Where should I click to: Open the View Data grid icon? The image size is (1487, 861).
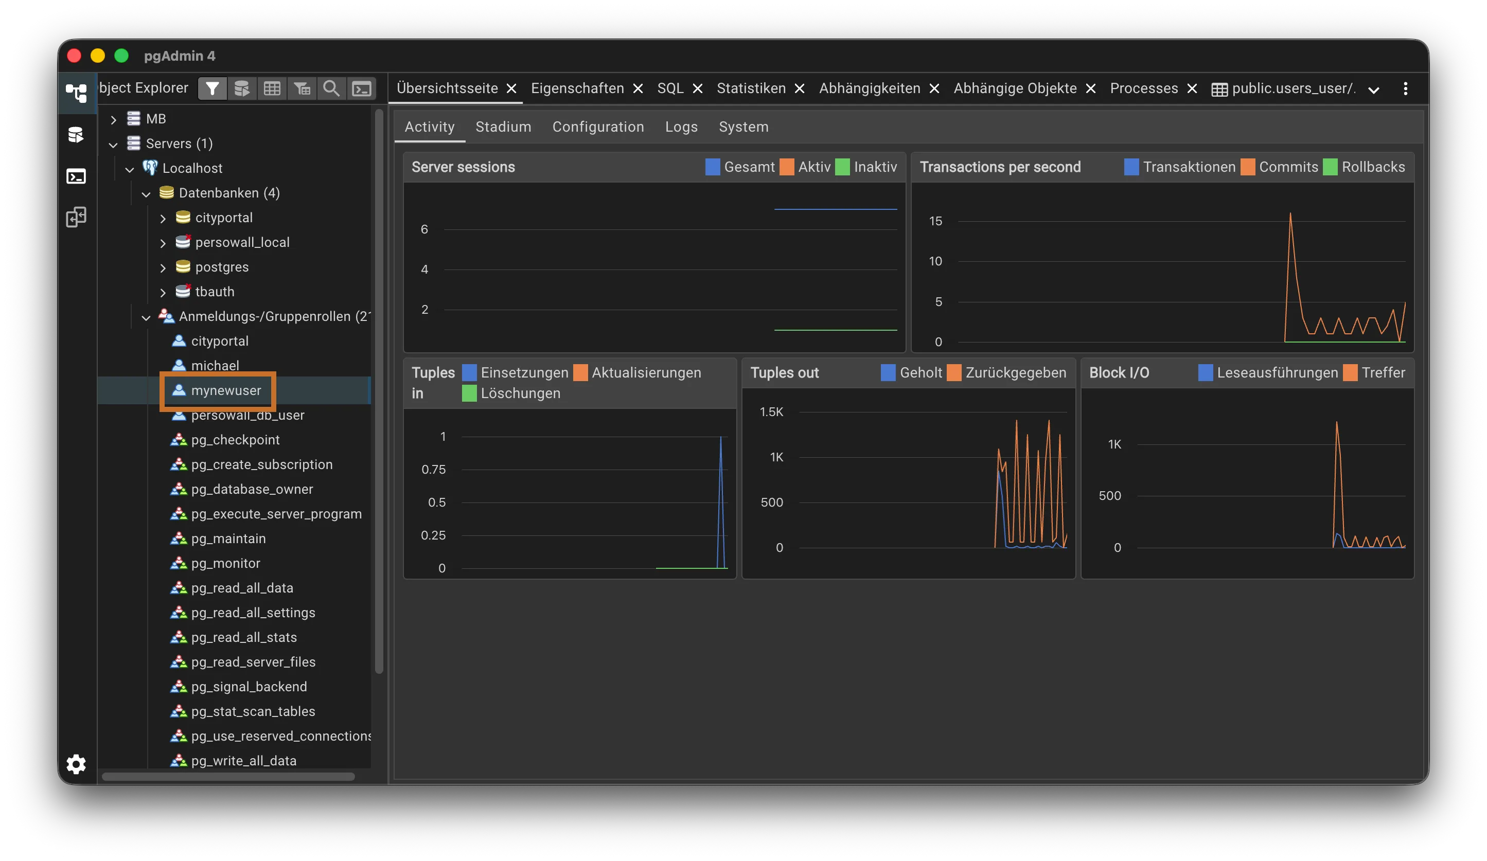click(272, 88)
